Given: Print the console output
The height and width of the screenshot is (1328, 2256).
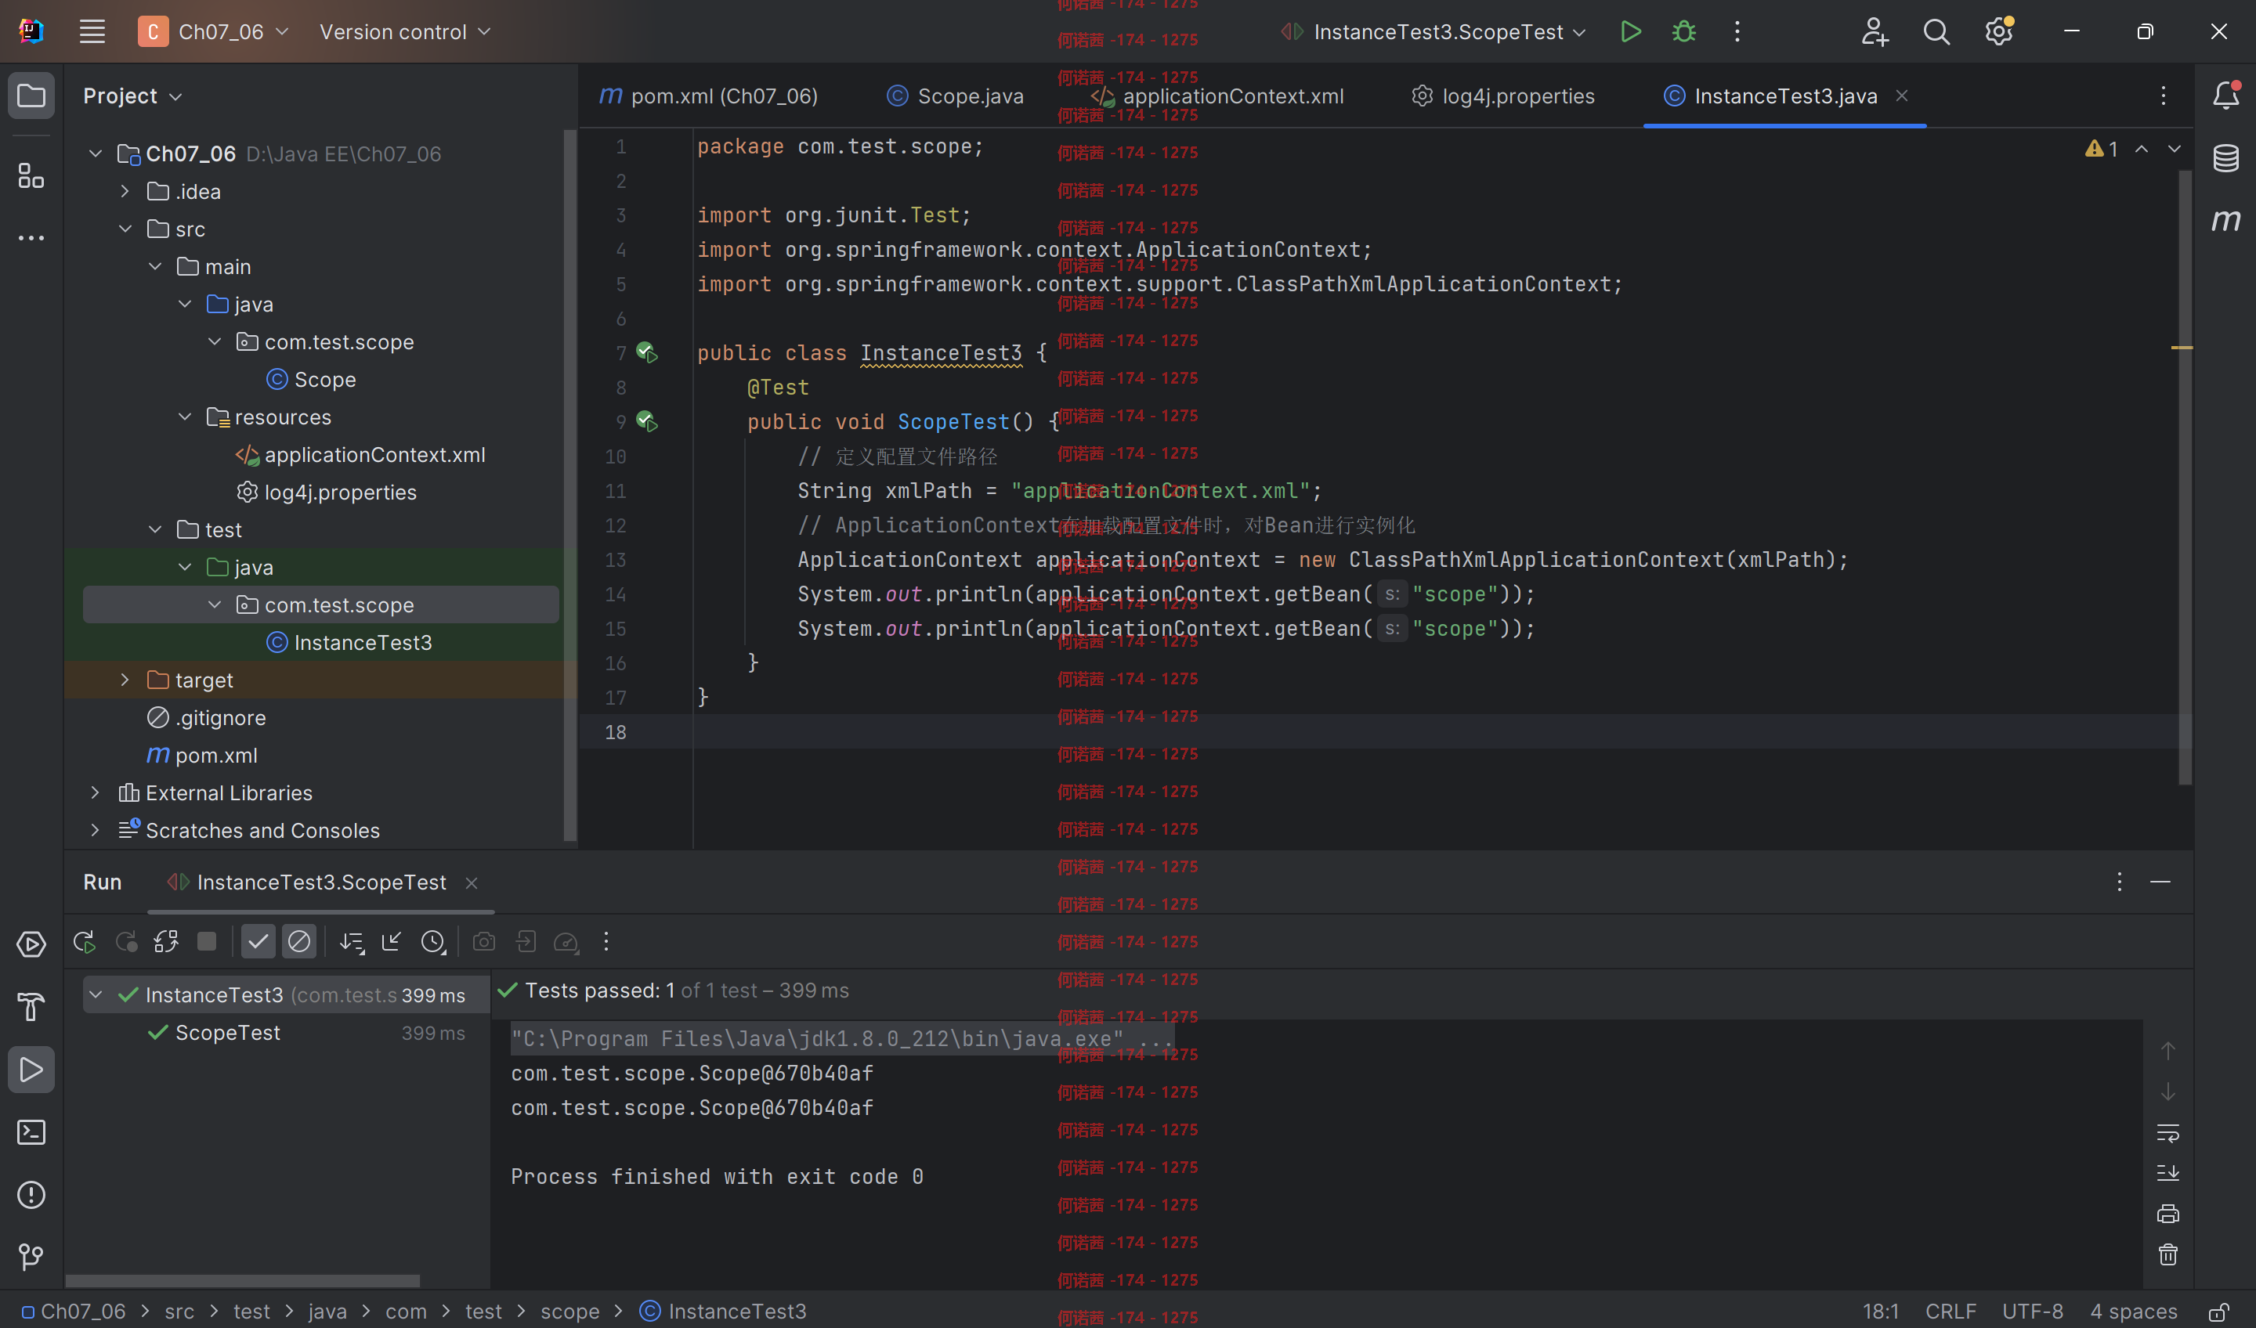Looking at the screenshot, I should click(2167, 1214).
